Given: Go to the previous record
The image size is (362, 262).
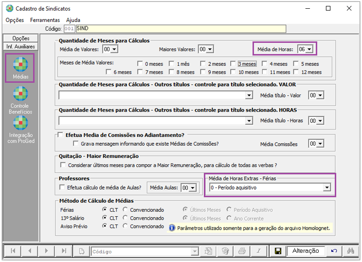Looking at the screenshot, I should coord(30,251).
